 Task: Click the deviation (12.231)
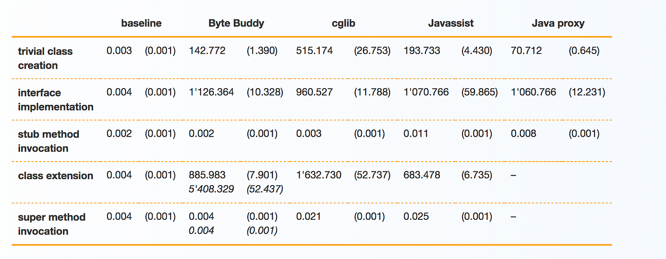click(x=587, y=92)
